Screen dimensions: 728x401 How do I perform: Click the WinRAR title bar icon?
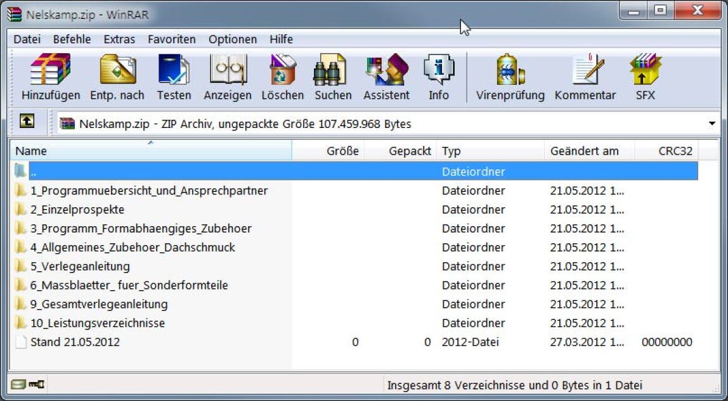[15, 15]
